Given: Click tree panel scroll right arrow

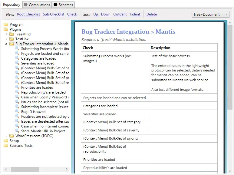Looking at the screenshot, I should click(x=67, y=169).
